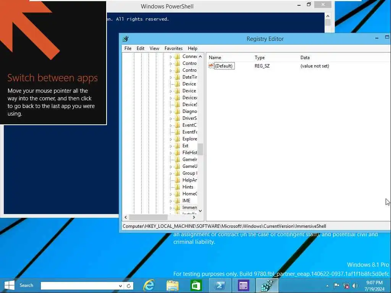Click the Registry Editor taskbar icon

pyautogui.click(x=267, y=285)
